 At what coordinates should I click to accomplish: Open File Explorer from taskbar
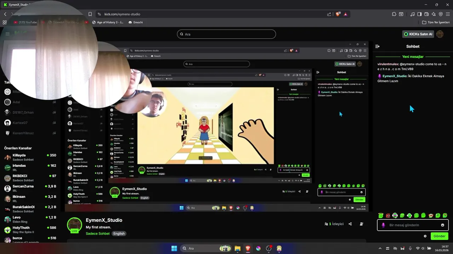(237, 248)
